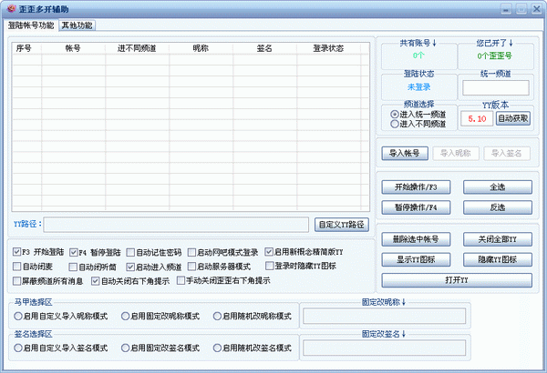Enable 启动网吧模式登录 checkbox
The image size is (547, 373).
tap(191, 252)
